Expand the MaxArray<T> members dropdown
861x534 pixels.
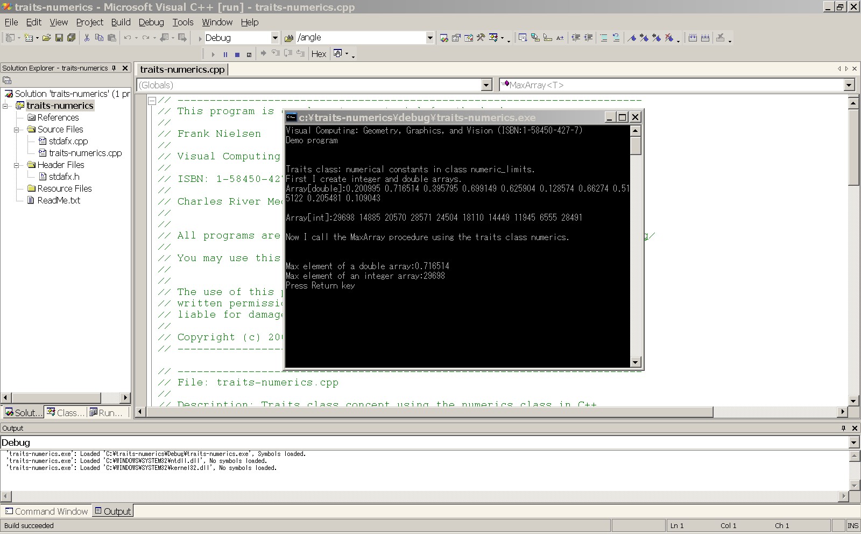849,85
